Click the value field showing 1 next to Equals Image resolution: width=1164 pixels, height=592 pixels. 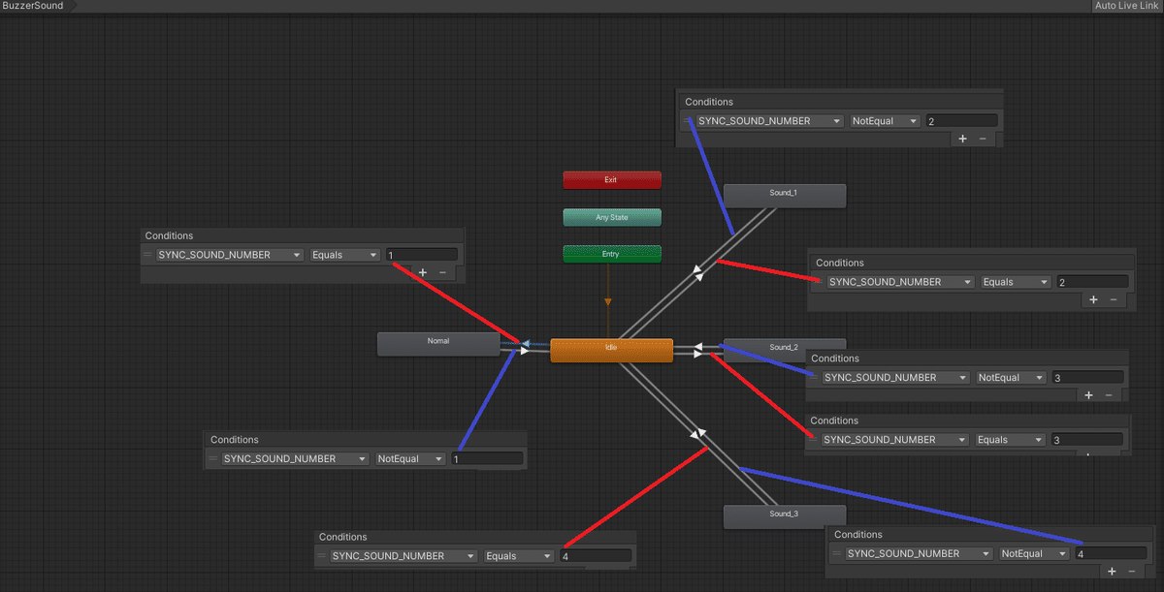point(421,255)
